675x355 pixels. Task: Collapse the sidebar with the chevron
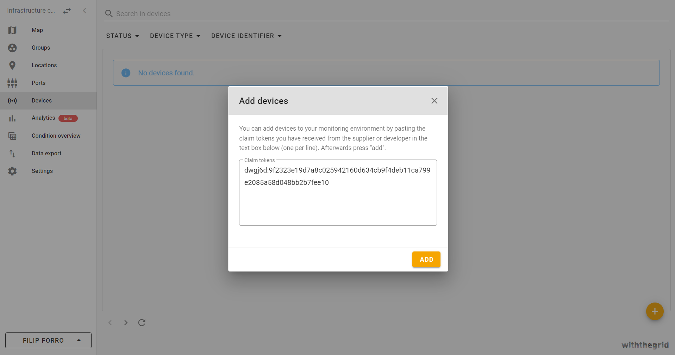[85, 11]
